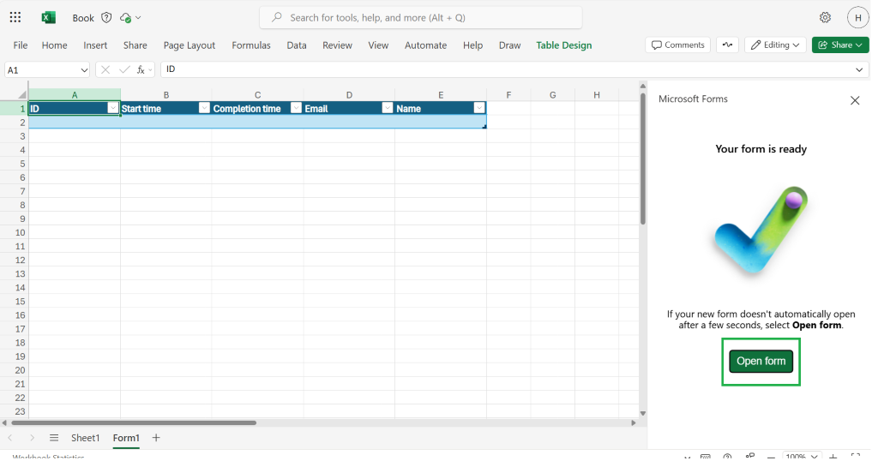Switch to the Draw tab
This screenshot has height=461, width=878.
coord(509,45)
